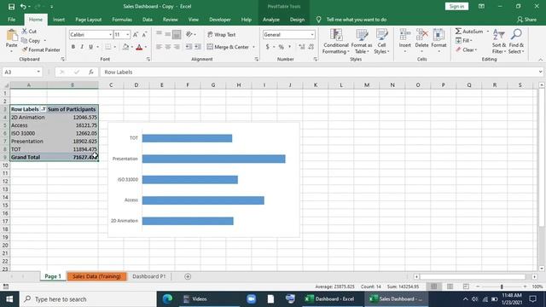The height and width of the screenshot is (307, 546).
Task: Switch to Dashboard P1 sheet
Action: pos(148,276)
